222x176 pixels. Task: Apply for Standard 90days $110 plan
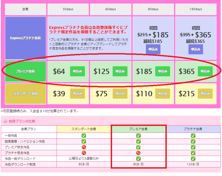pyautogui.click(x=163, y=94)
